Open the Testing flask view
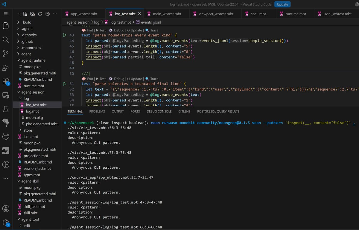 (x=5, y=109)
